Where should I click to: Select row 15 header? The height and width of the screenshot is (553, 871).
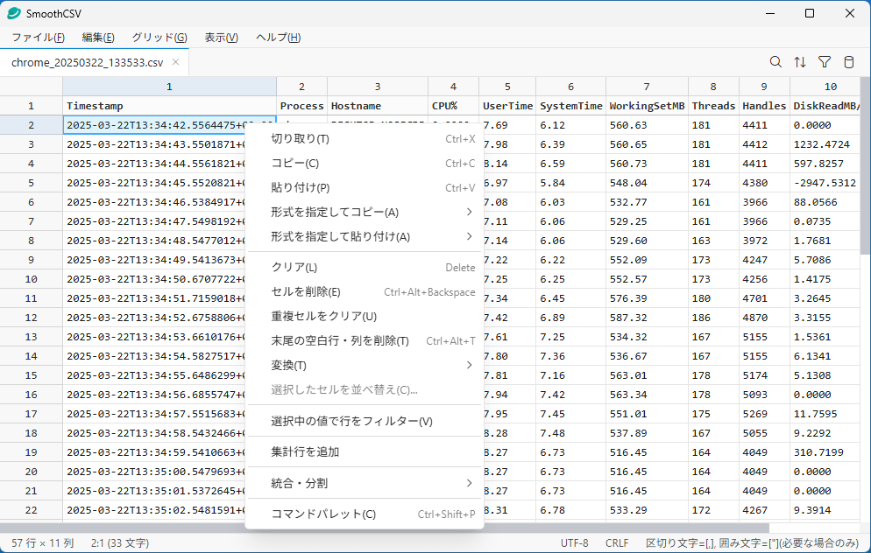click(x=31, y=375)
